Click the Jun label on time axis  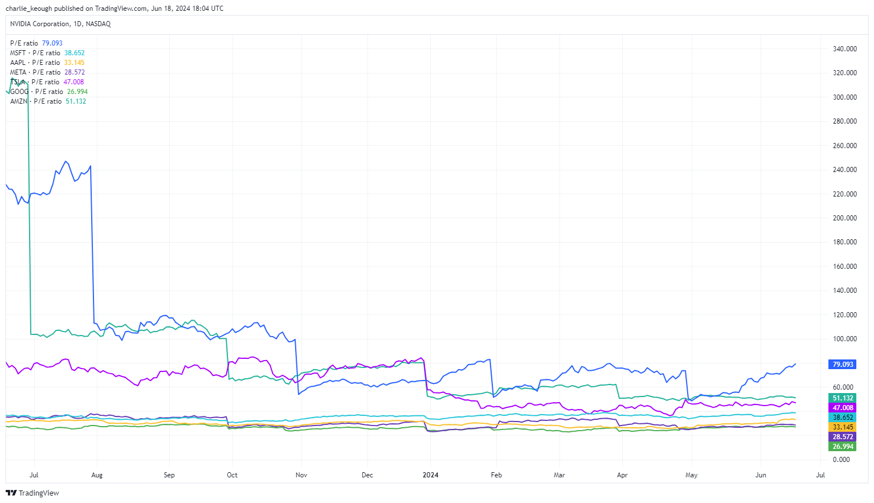coord(761,475)
